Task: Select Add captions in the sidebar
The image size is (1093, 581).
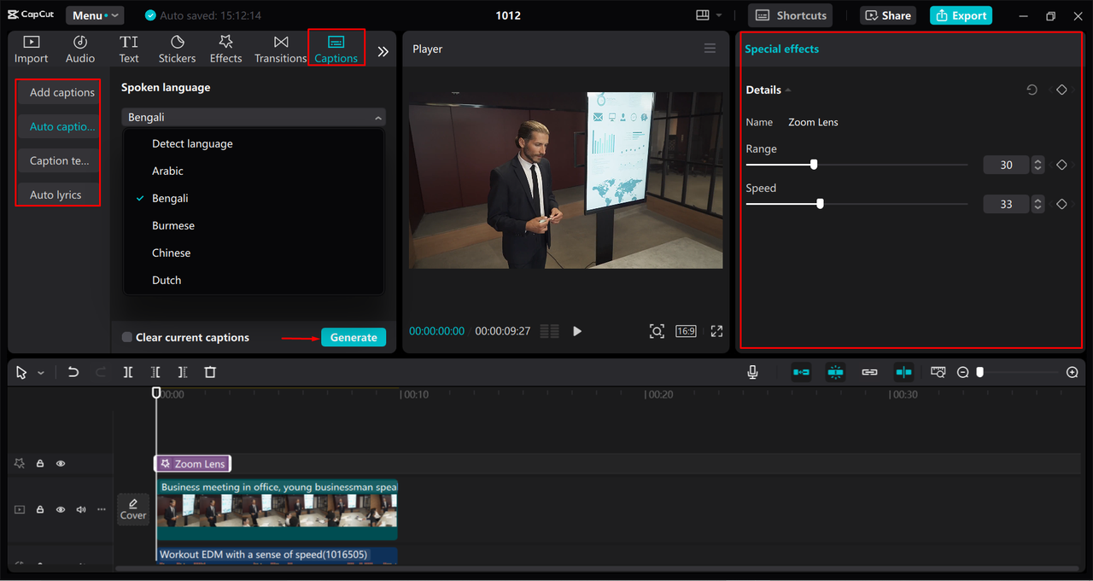Action: click(x=58, y=92)
